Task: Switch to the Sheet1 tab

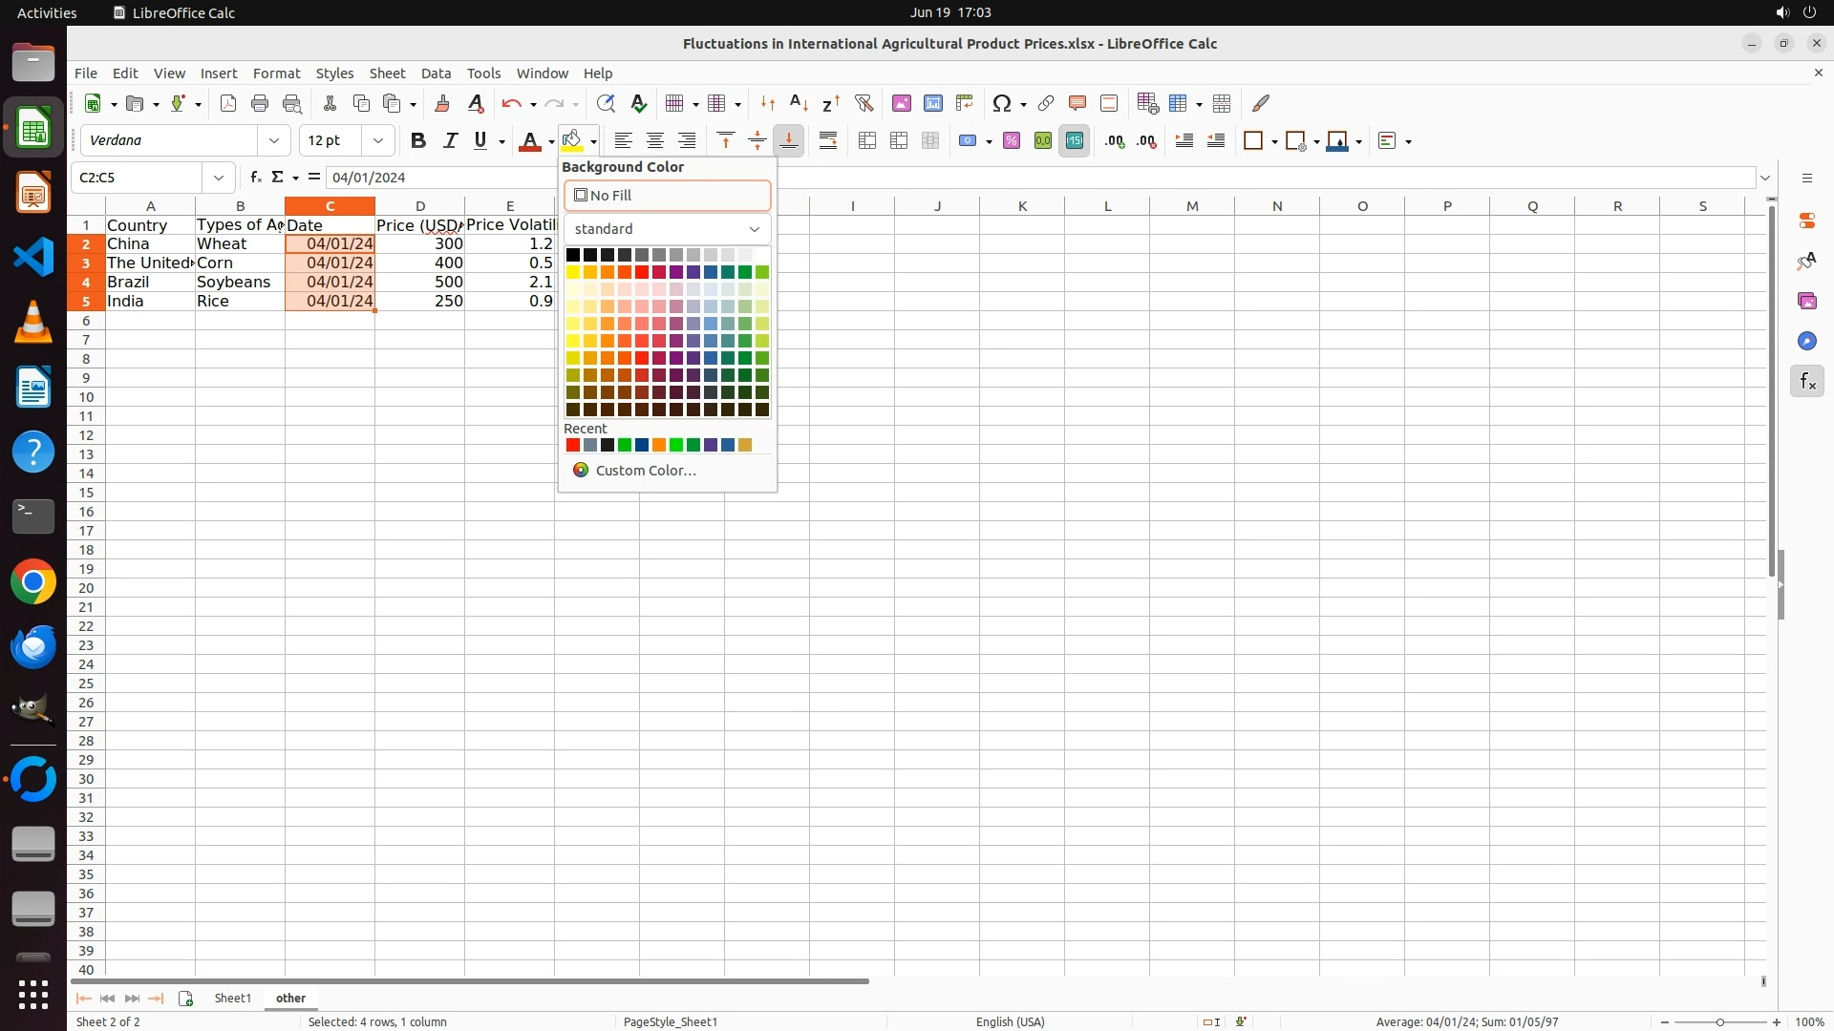Action: tap(232, 998)
